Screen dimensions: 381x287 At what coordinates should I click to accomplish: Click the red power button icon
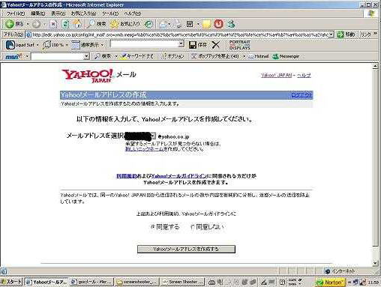(218, 24)
